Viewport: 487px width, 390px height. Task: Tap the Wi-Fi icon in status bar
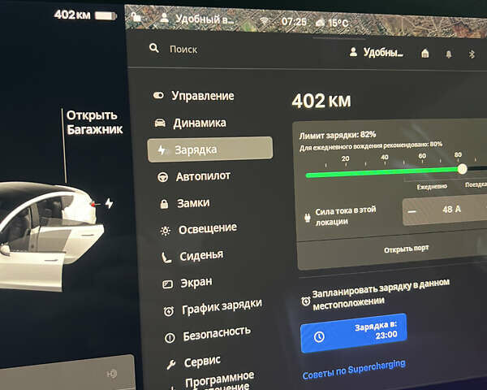(x=264, y=21)
